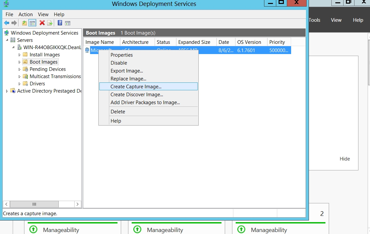Choose Create Capture Image from context menu
The width and height of the screenshot is (370, 234).
click(136, 87)
